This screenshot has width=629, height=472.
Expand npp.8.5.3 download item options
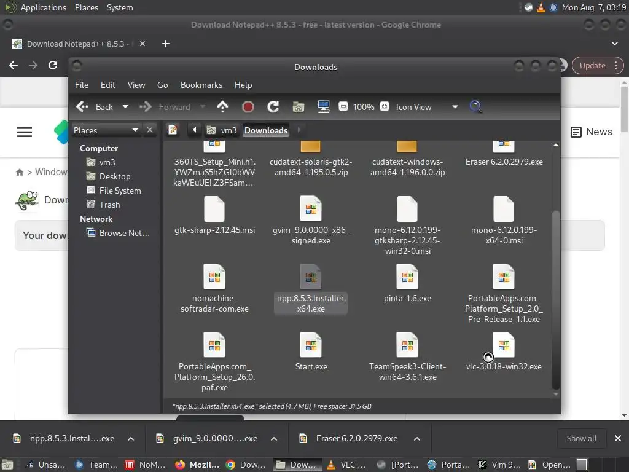131,439
